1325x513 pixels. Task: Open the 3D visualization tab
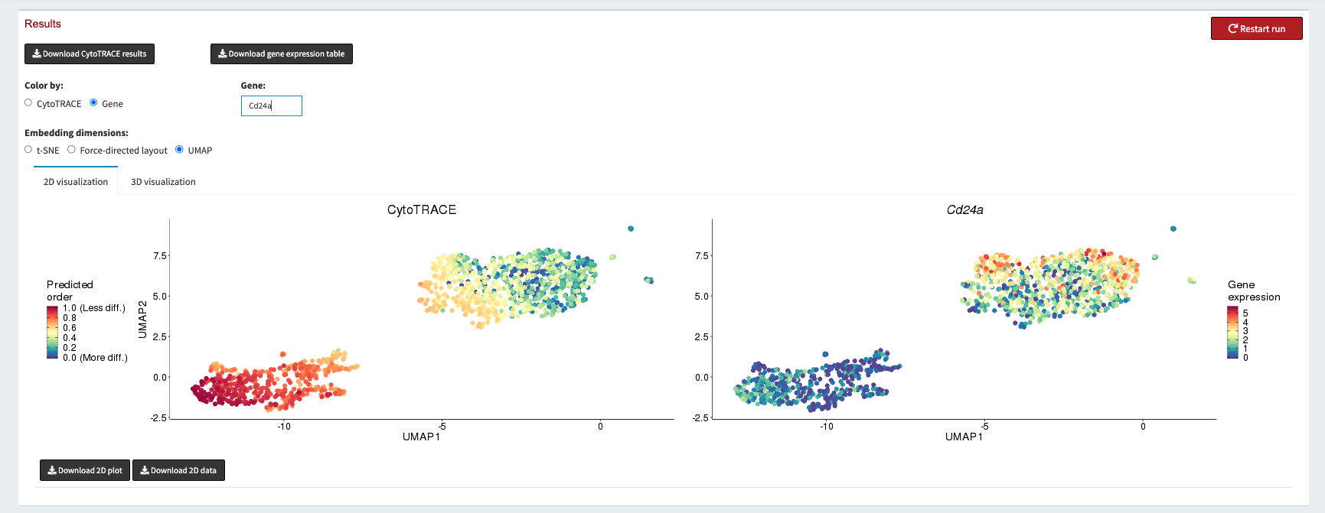[163, 181]
